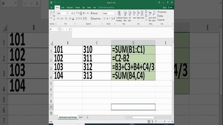Click the Cut scissors icon
The image size is (223, 125).
click(x=54, y=12)
